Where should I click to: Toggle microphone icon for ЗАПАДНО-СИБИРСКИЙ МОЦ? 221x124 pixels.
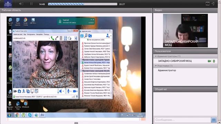(214, 61)
